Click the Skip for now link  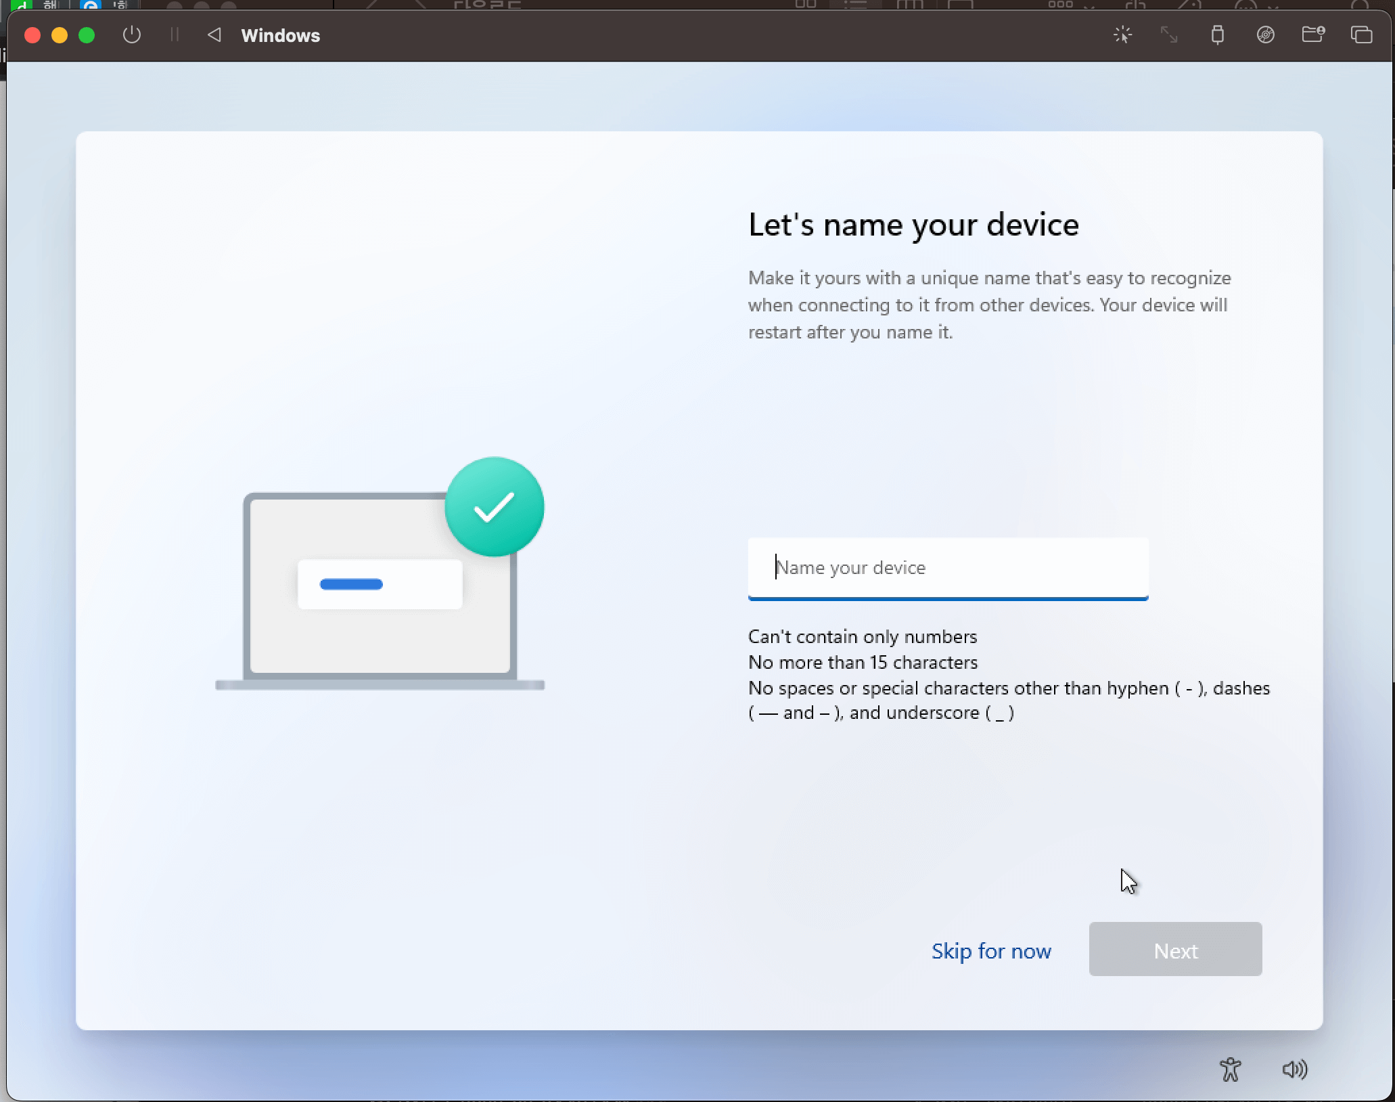tap(990, 950)
